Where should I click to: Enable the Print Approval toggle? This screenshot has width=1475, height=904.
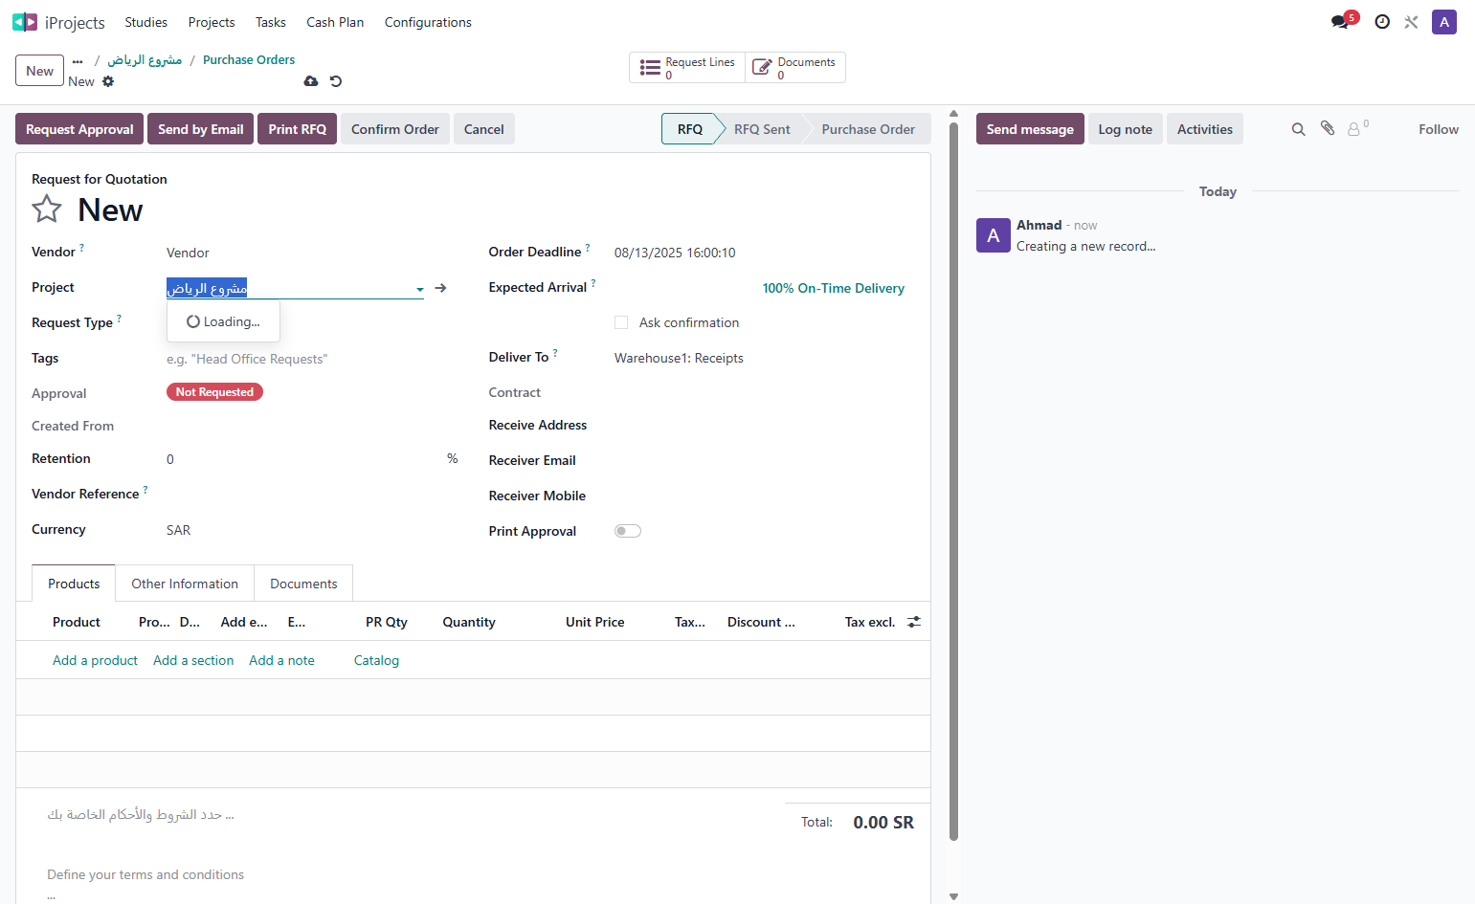[x=628, y=531]
